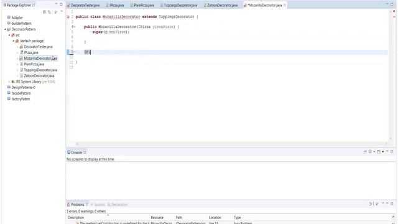This screenshot has width=398, height=224.
Task: Minimize the Package Explorer view
Action: [56, 4]
